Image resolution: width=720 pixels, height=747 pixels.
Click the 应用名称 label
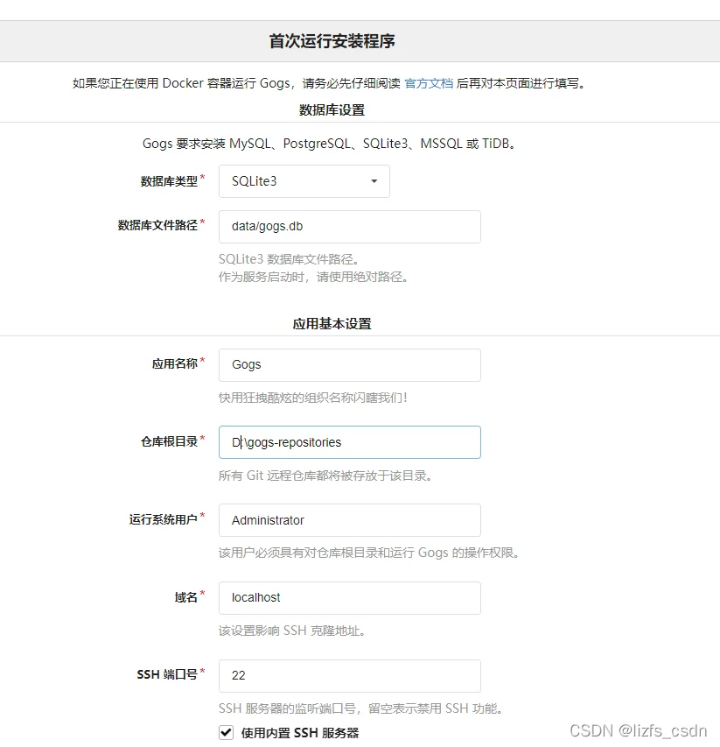[175, 364]
